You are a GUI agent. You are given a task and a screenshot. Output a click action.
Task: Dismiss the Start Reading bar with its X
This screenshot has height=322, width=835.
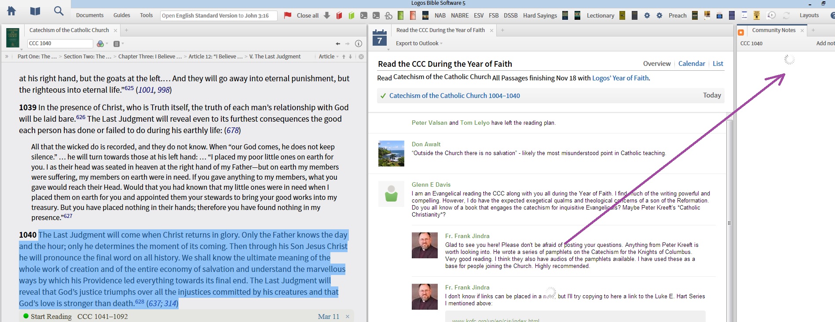click(348, 317)
